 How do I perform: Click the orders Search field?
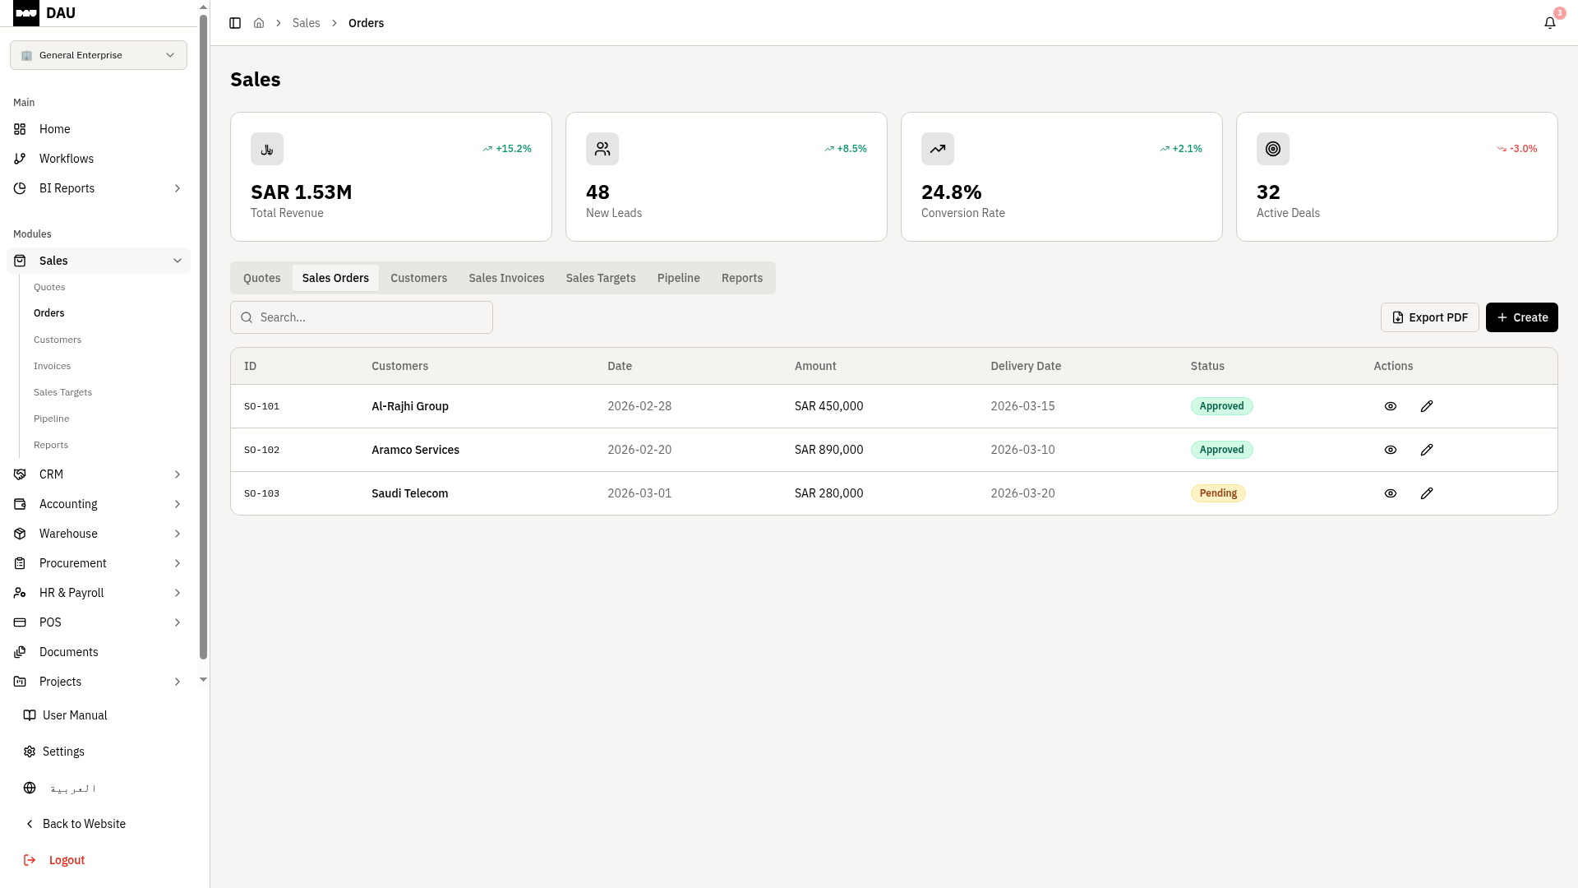(x=362, y=317)
